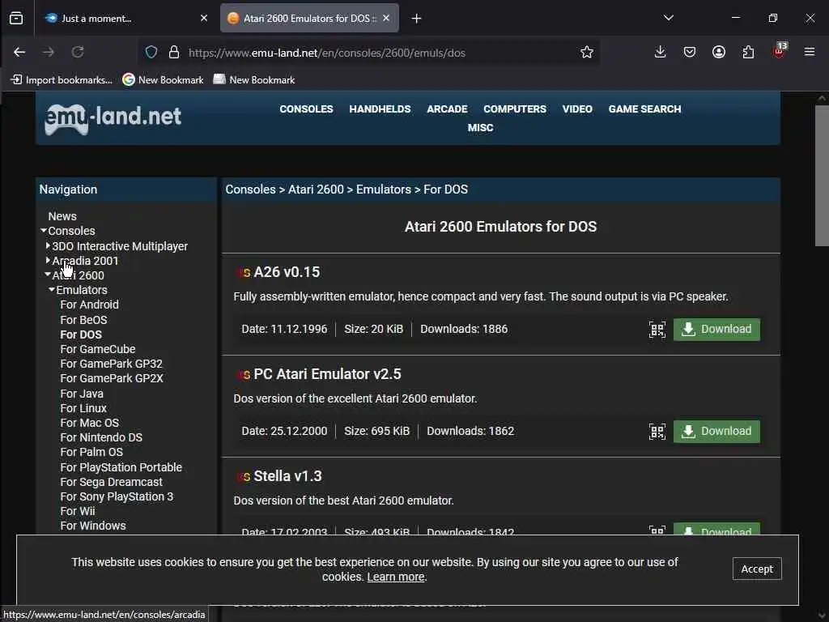The height and width of the screenshot is (622, 829).
Task: Select For Java emulators
Action: tap(82, 394)
